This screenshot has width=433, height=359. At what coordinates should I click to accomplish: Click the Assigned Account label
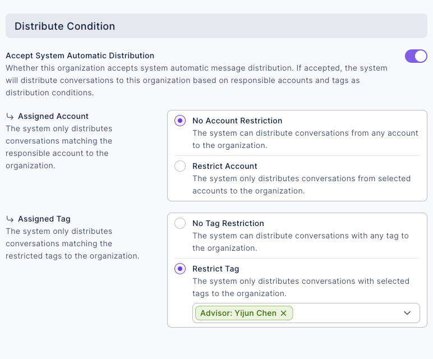click(53, 116)
